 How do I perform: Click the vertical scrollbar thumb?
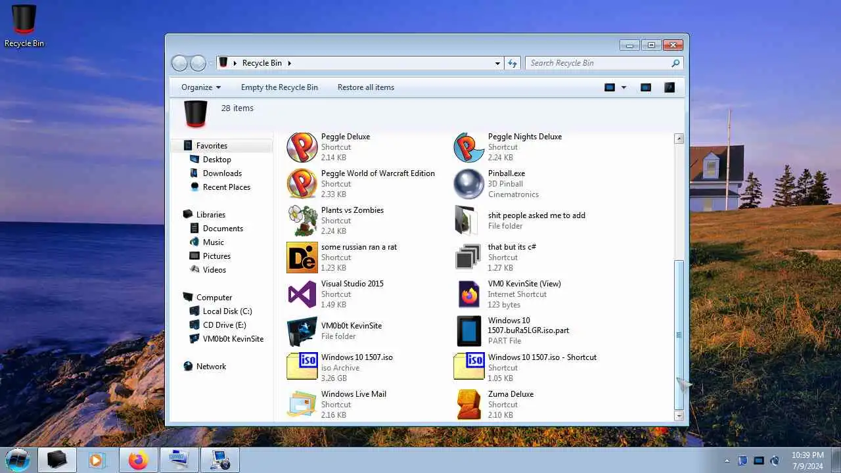click(x=679, y=335)
